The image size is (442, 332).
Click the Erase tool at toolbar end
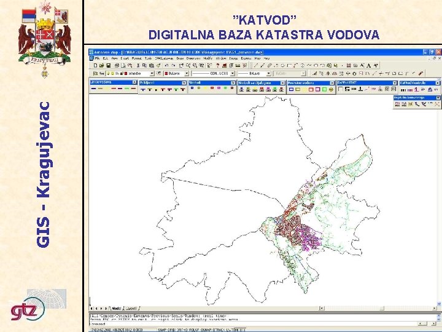[421, 73]
